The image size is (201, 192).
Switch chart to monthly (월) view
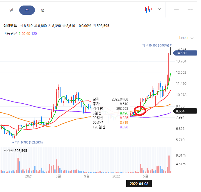point(43,10)
